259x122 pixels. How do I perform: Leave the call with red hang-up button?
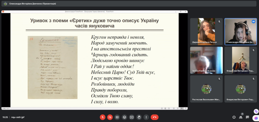pos(155,117)
